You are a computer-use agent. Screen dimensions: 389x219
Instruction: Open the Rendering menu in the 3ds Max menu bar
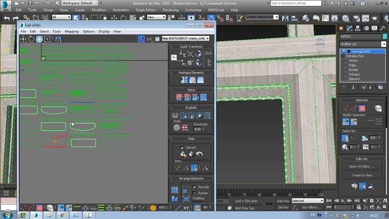point(170,10)
